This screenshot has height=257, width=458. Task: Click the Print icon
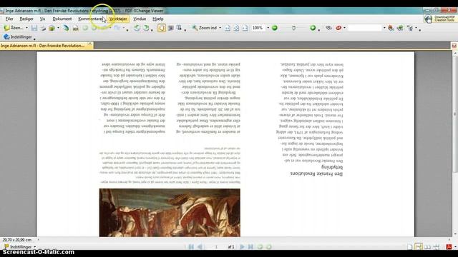(x=43, y=28)
